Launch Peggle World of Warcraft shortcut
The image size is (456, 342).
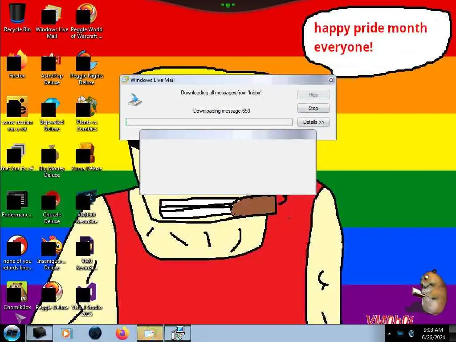[87, 20]
